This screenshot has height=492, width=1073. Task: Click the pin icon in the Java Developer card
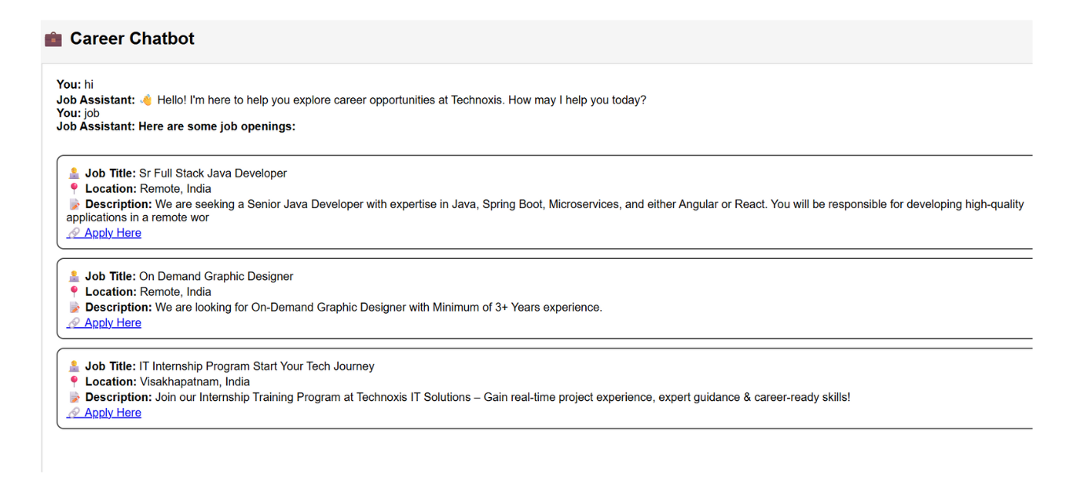point(75,189)
